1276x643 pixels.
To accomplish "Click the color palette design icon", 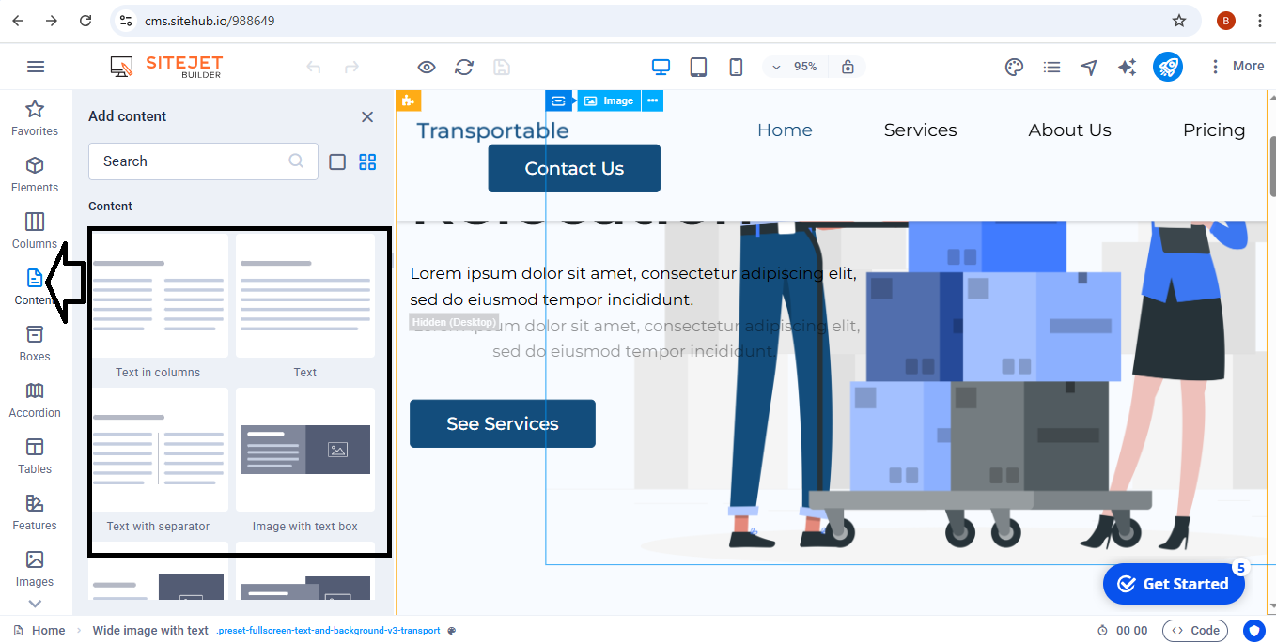I will (x=1014, y=67).
